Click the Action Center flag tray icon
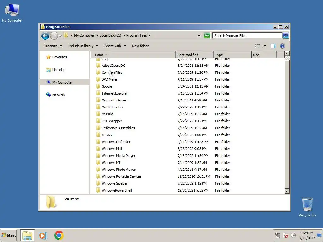This screenshot has height=242, width=323. pos(285,235)
